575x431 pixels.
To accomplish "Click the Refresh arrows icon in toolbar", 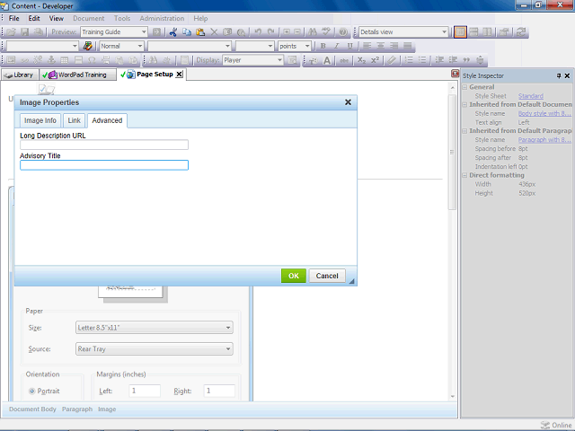I will tap(521, 32).
